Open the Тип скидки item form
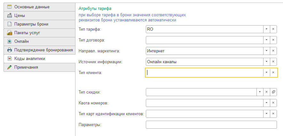Screen dimensions: 283x136 [273, 92]
